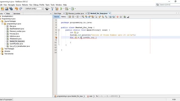Close the Nested_for_loop.java tab
The height and width of the screenshot is (101, 180).
pyautogui.click(x=110, y=13)
